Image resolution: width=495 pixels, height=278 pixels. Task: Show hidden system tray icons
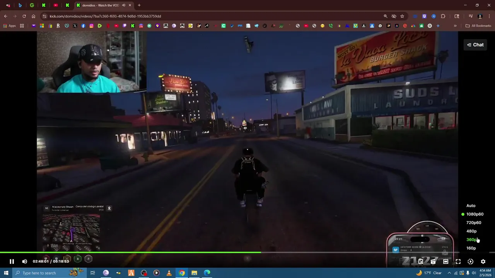point(449,273)
